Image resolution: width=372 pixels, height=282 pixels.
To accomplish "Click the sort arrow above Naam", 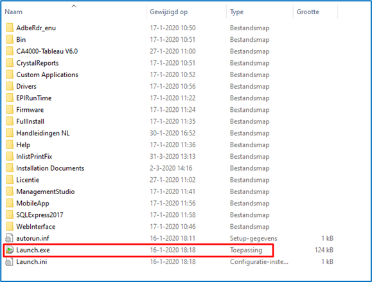I will point(74,6).
